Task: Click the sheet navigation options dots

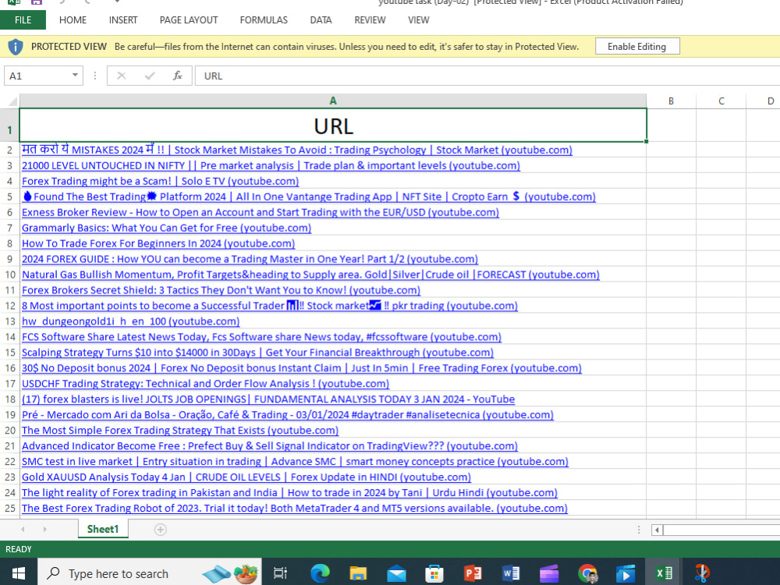Action: [639, 529]
